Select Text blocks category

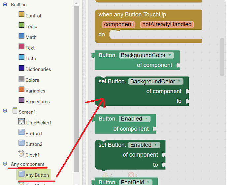click(x=30, y=48)
